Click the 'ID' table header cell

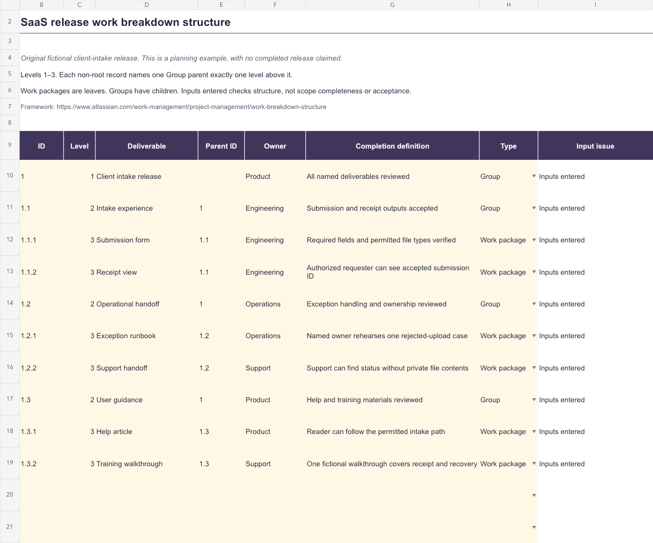pyautogui.click(x=42, y=146)
